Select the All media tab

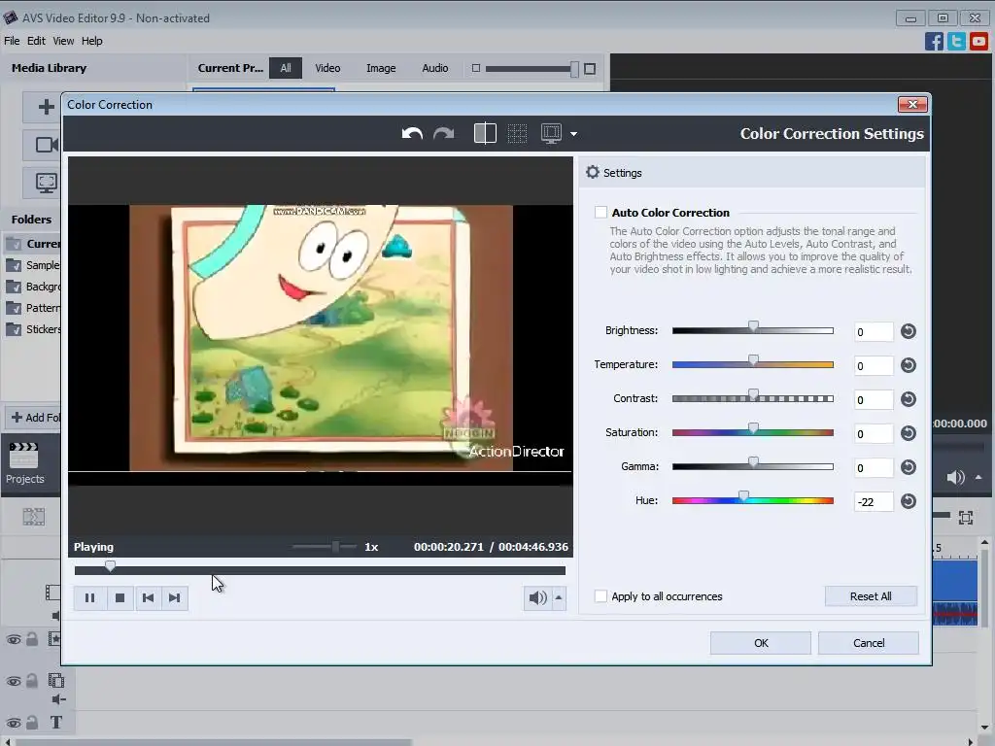point(286,68)
